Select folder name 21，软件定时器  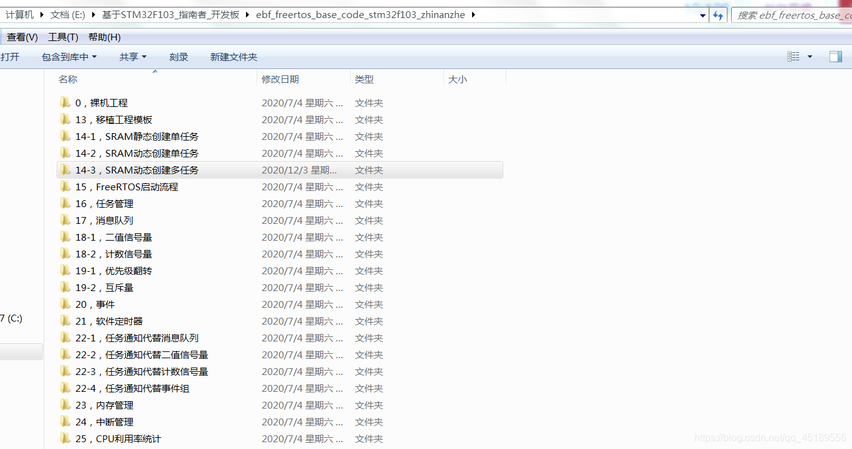click(109, 321)
